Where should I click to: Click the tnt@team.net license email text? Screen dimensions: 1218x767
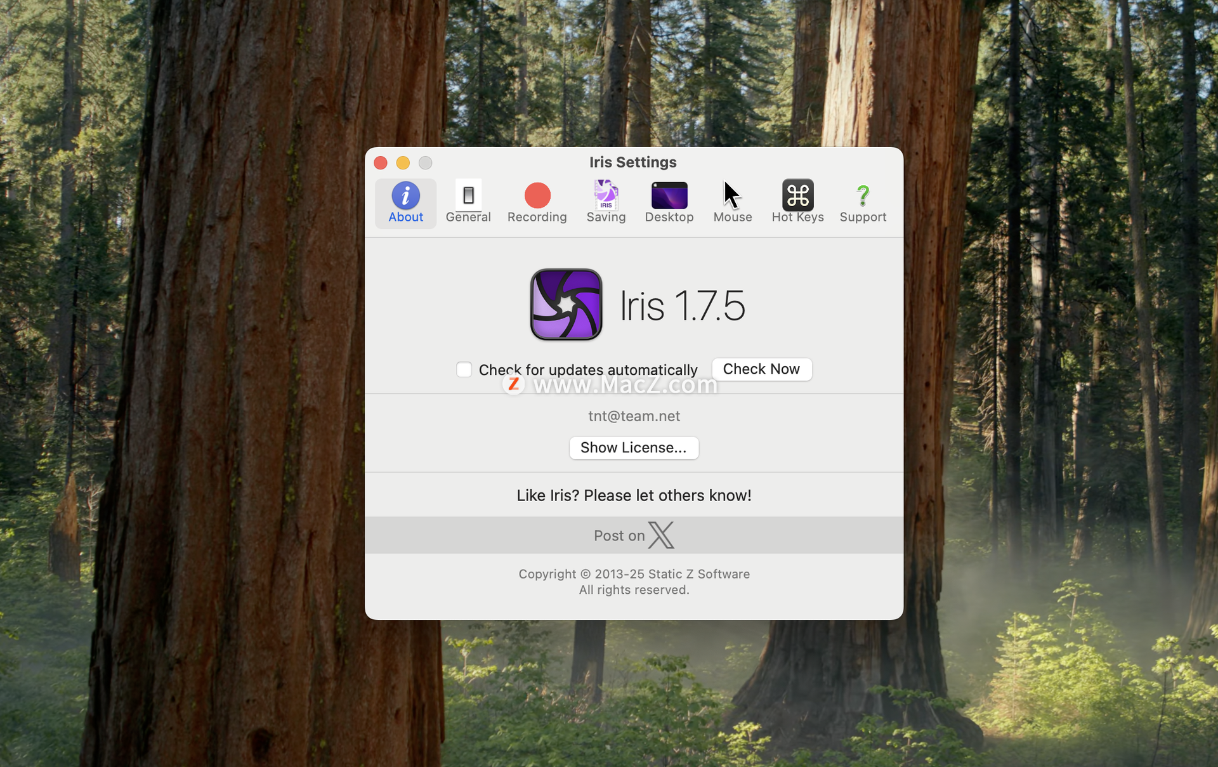634,416
